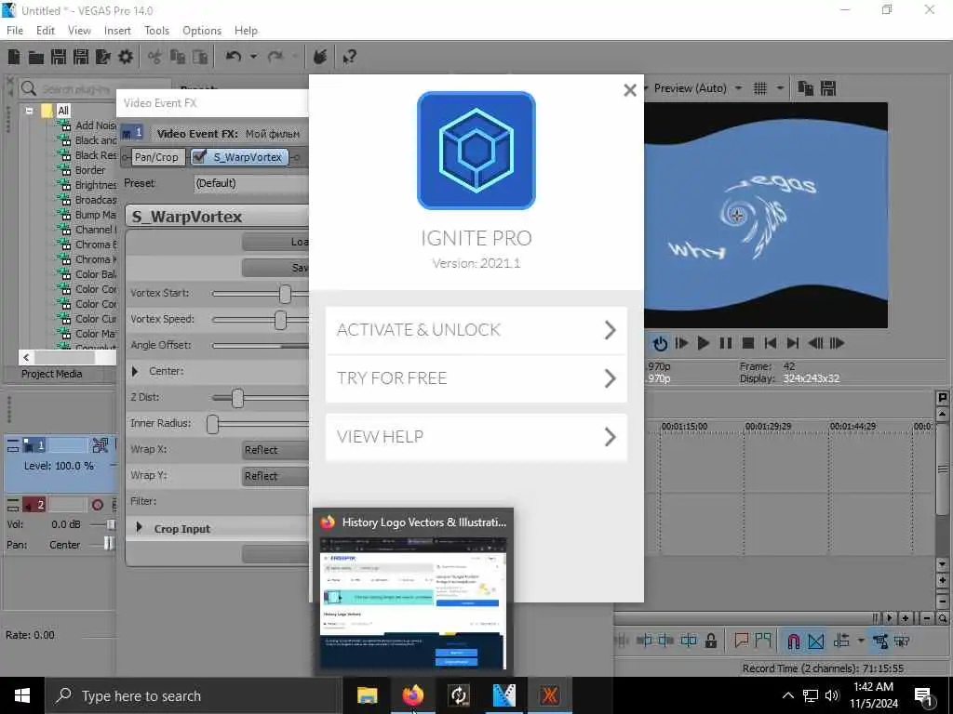
Task: Collapse the All plug-ins folder
Action: [x=29, y=112]
